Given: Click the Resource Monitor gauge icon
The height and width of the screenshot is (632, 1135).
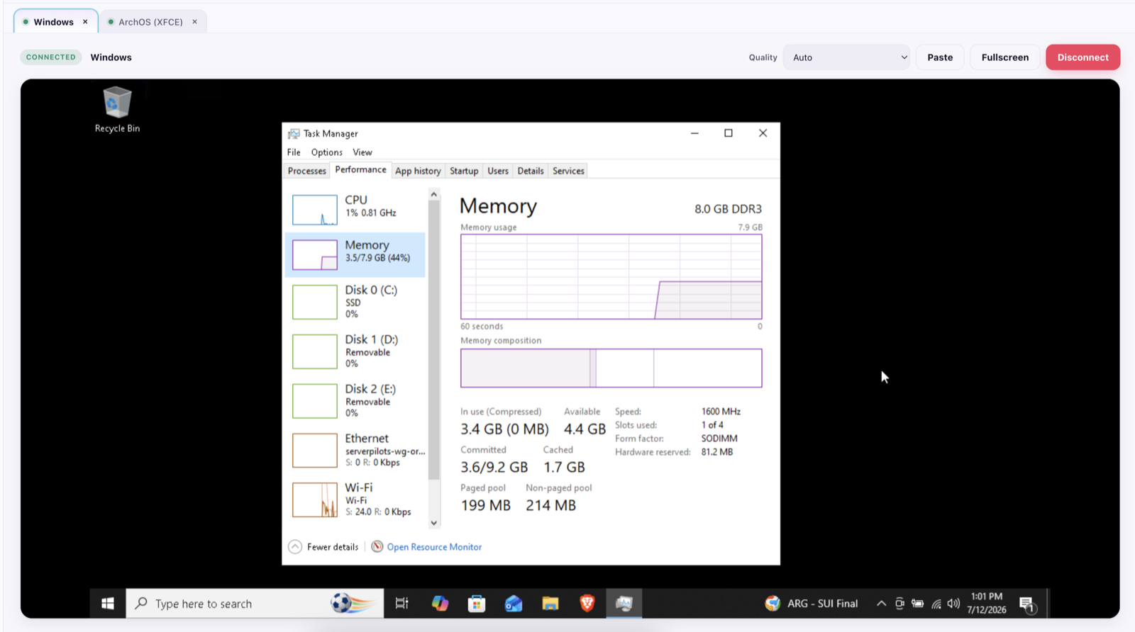Looking at the screenshot, I should point(377,546).
